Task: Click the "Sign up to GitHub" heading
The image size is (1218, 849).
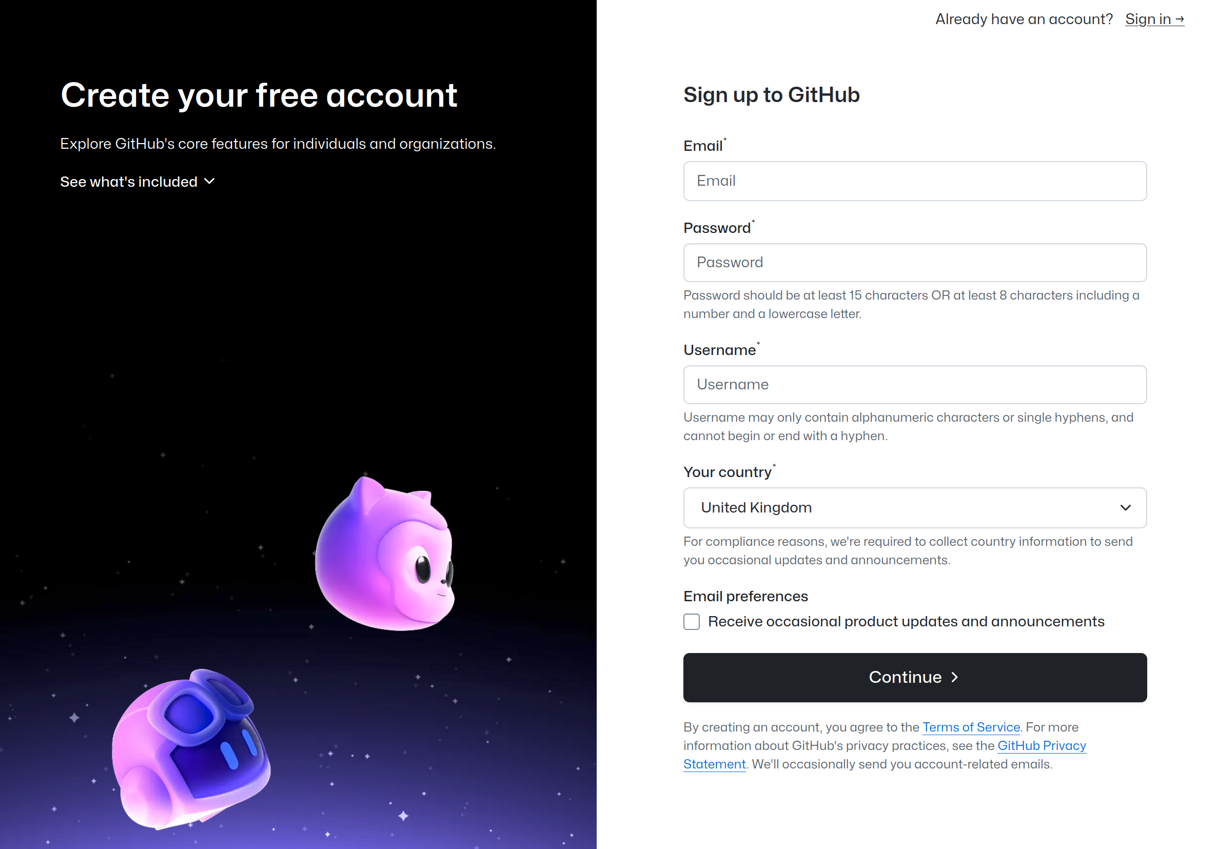Action: click(x=771, y=95)
